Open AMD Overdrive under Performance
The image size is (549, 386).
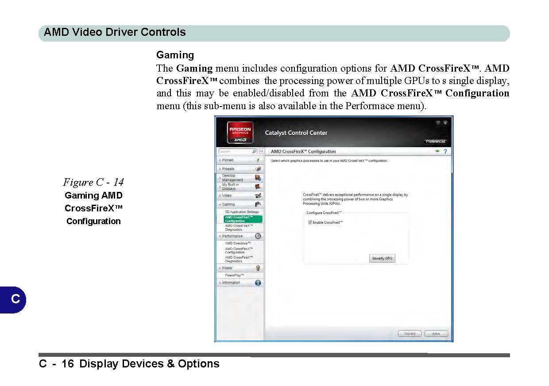click(x=238, y=243)
